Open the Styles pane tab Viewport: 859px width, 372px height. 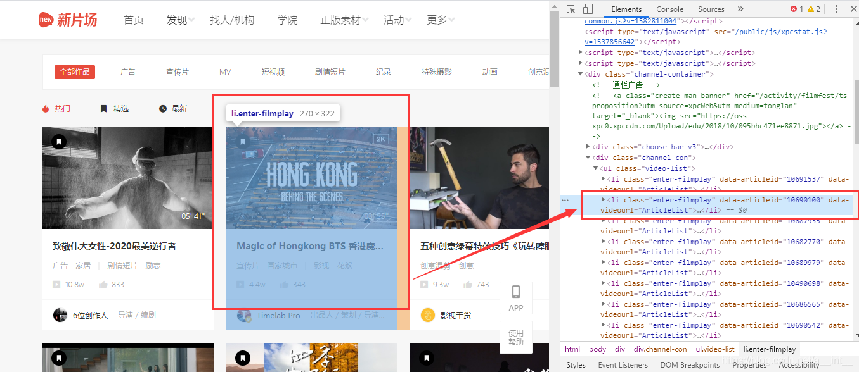pos(576,365)
